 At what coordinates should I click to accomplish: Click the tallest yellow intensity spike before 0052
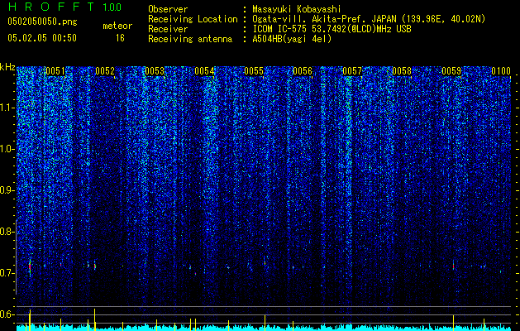pos(94,319)
